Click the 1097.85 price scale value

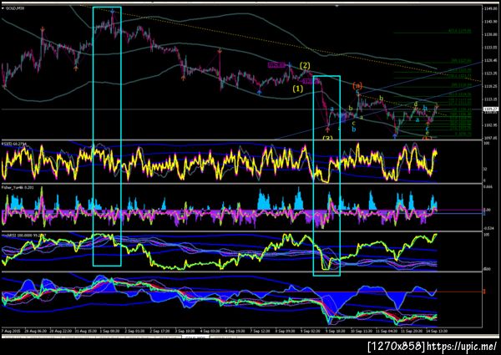tap(490, 138)
